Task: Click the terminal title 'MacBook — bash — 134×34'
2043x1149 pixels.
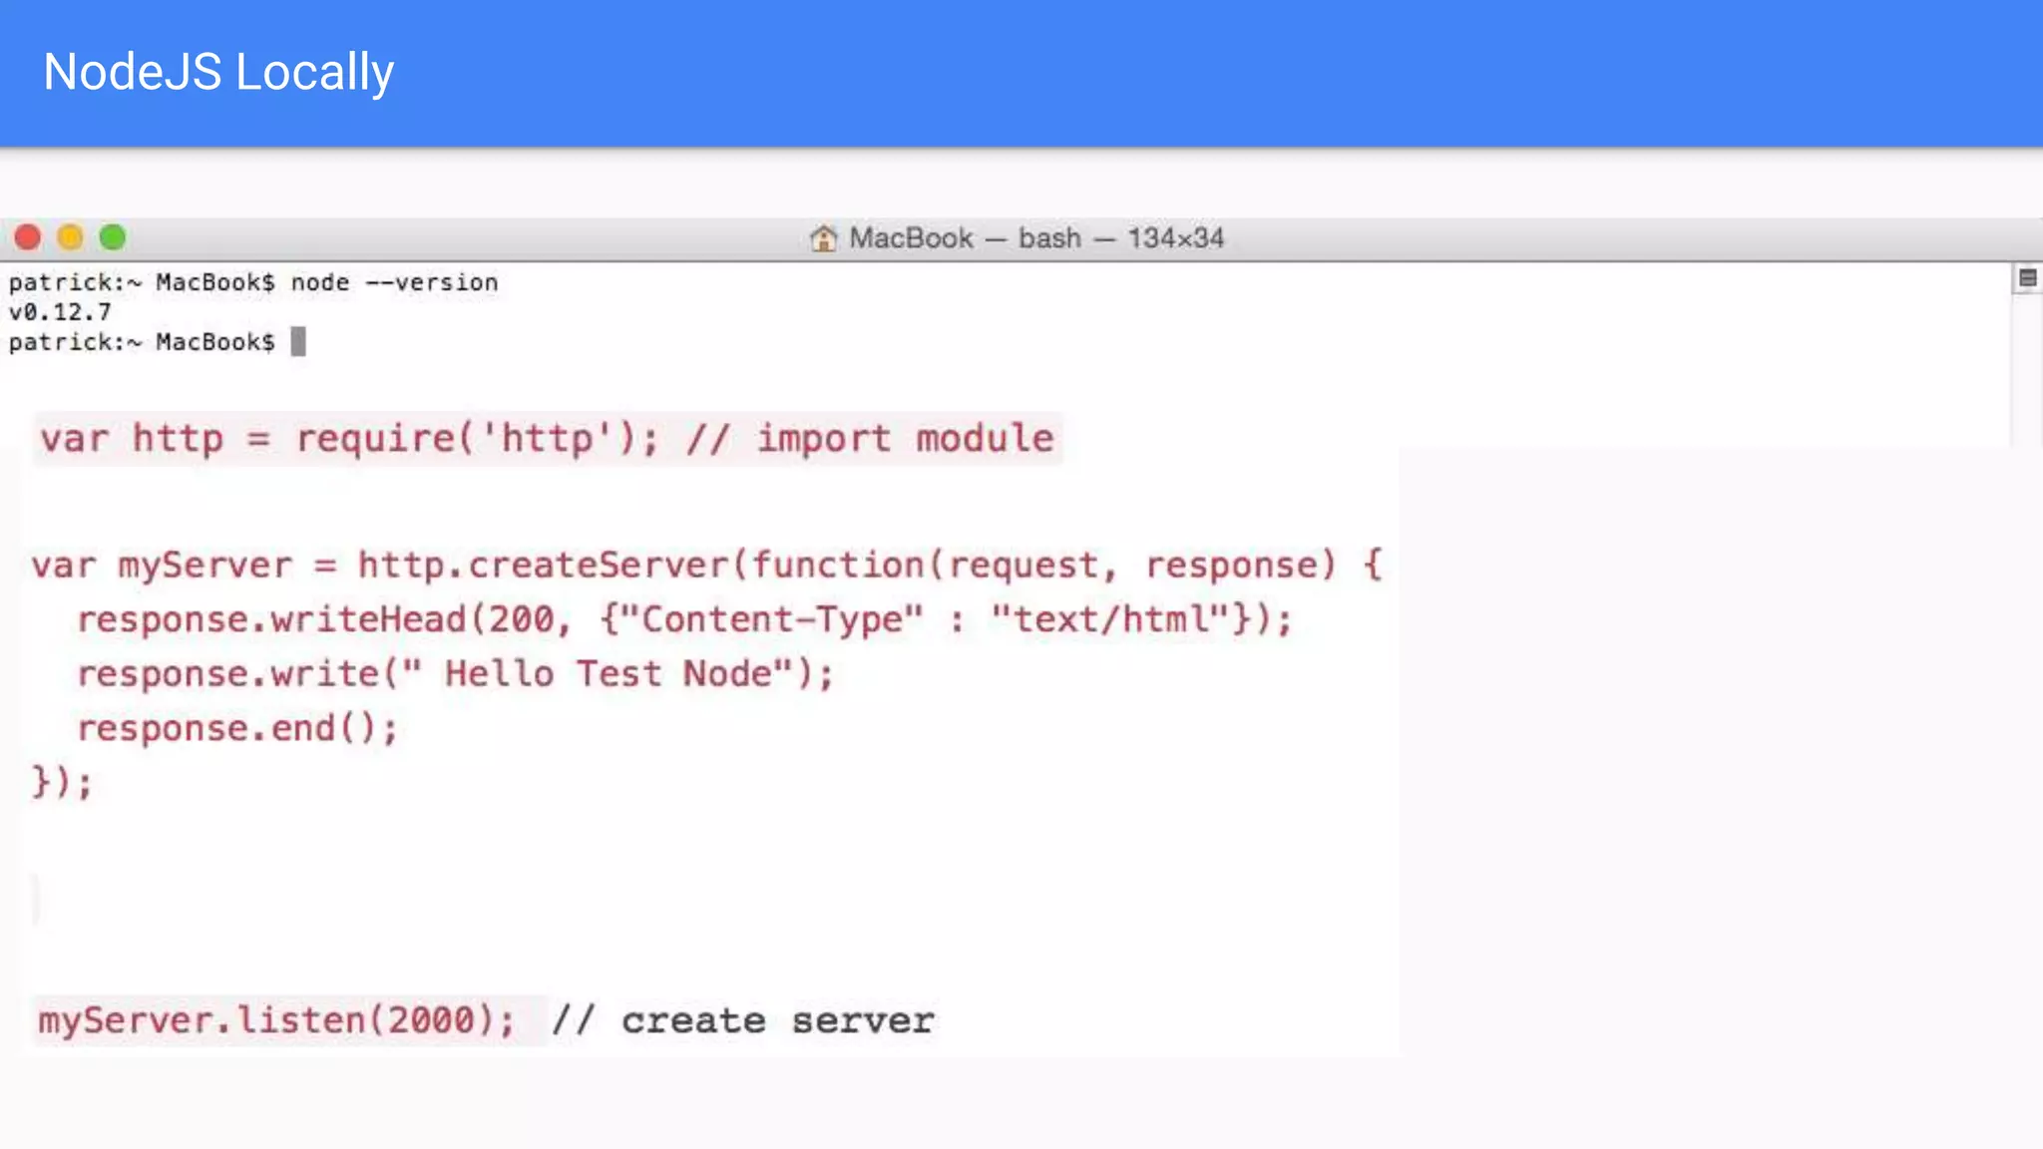Action: (x=1035, y=238)
